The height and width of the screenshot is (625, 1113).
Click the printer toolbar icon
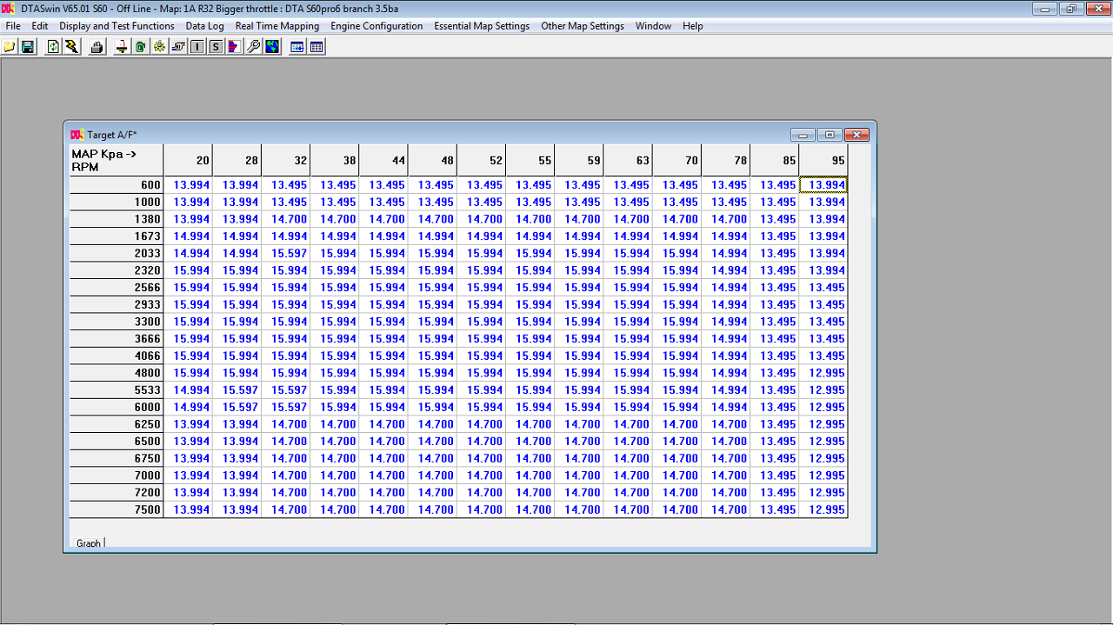pyautogui.click(x=97, y=47)
